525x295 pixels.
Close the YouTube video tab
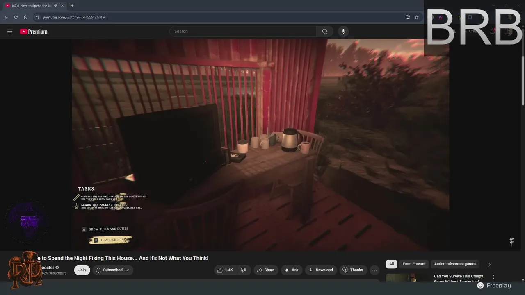click(62, 5)
